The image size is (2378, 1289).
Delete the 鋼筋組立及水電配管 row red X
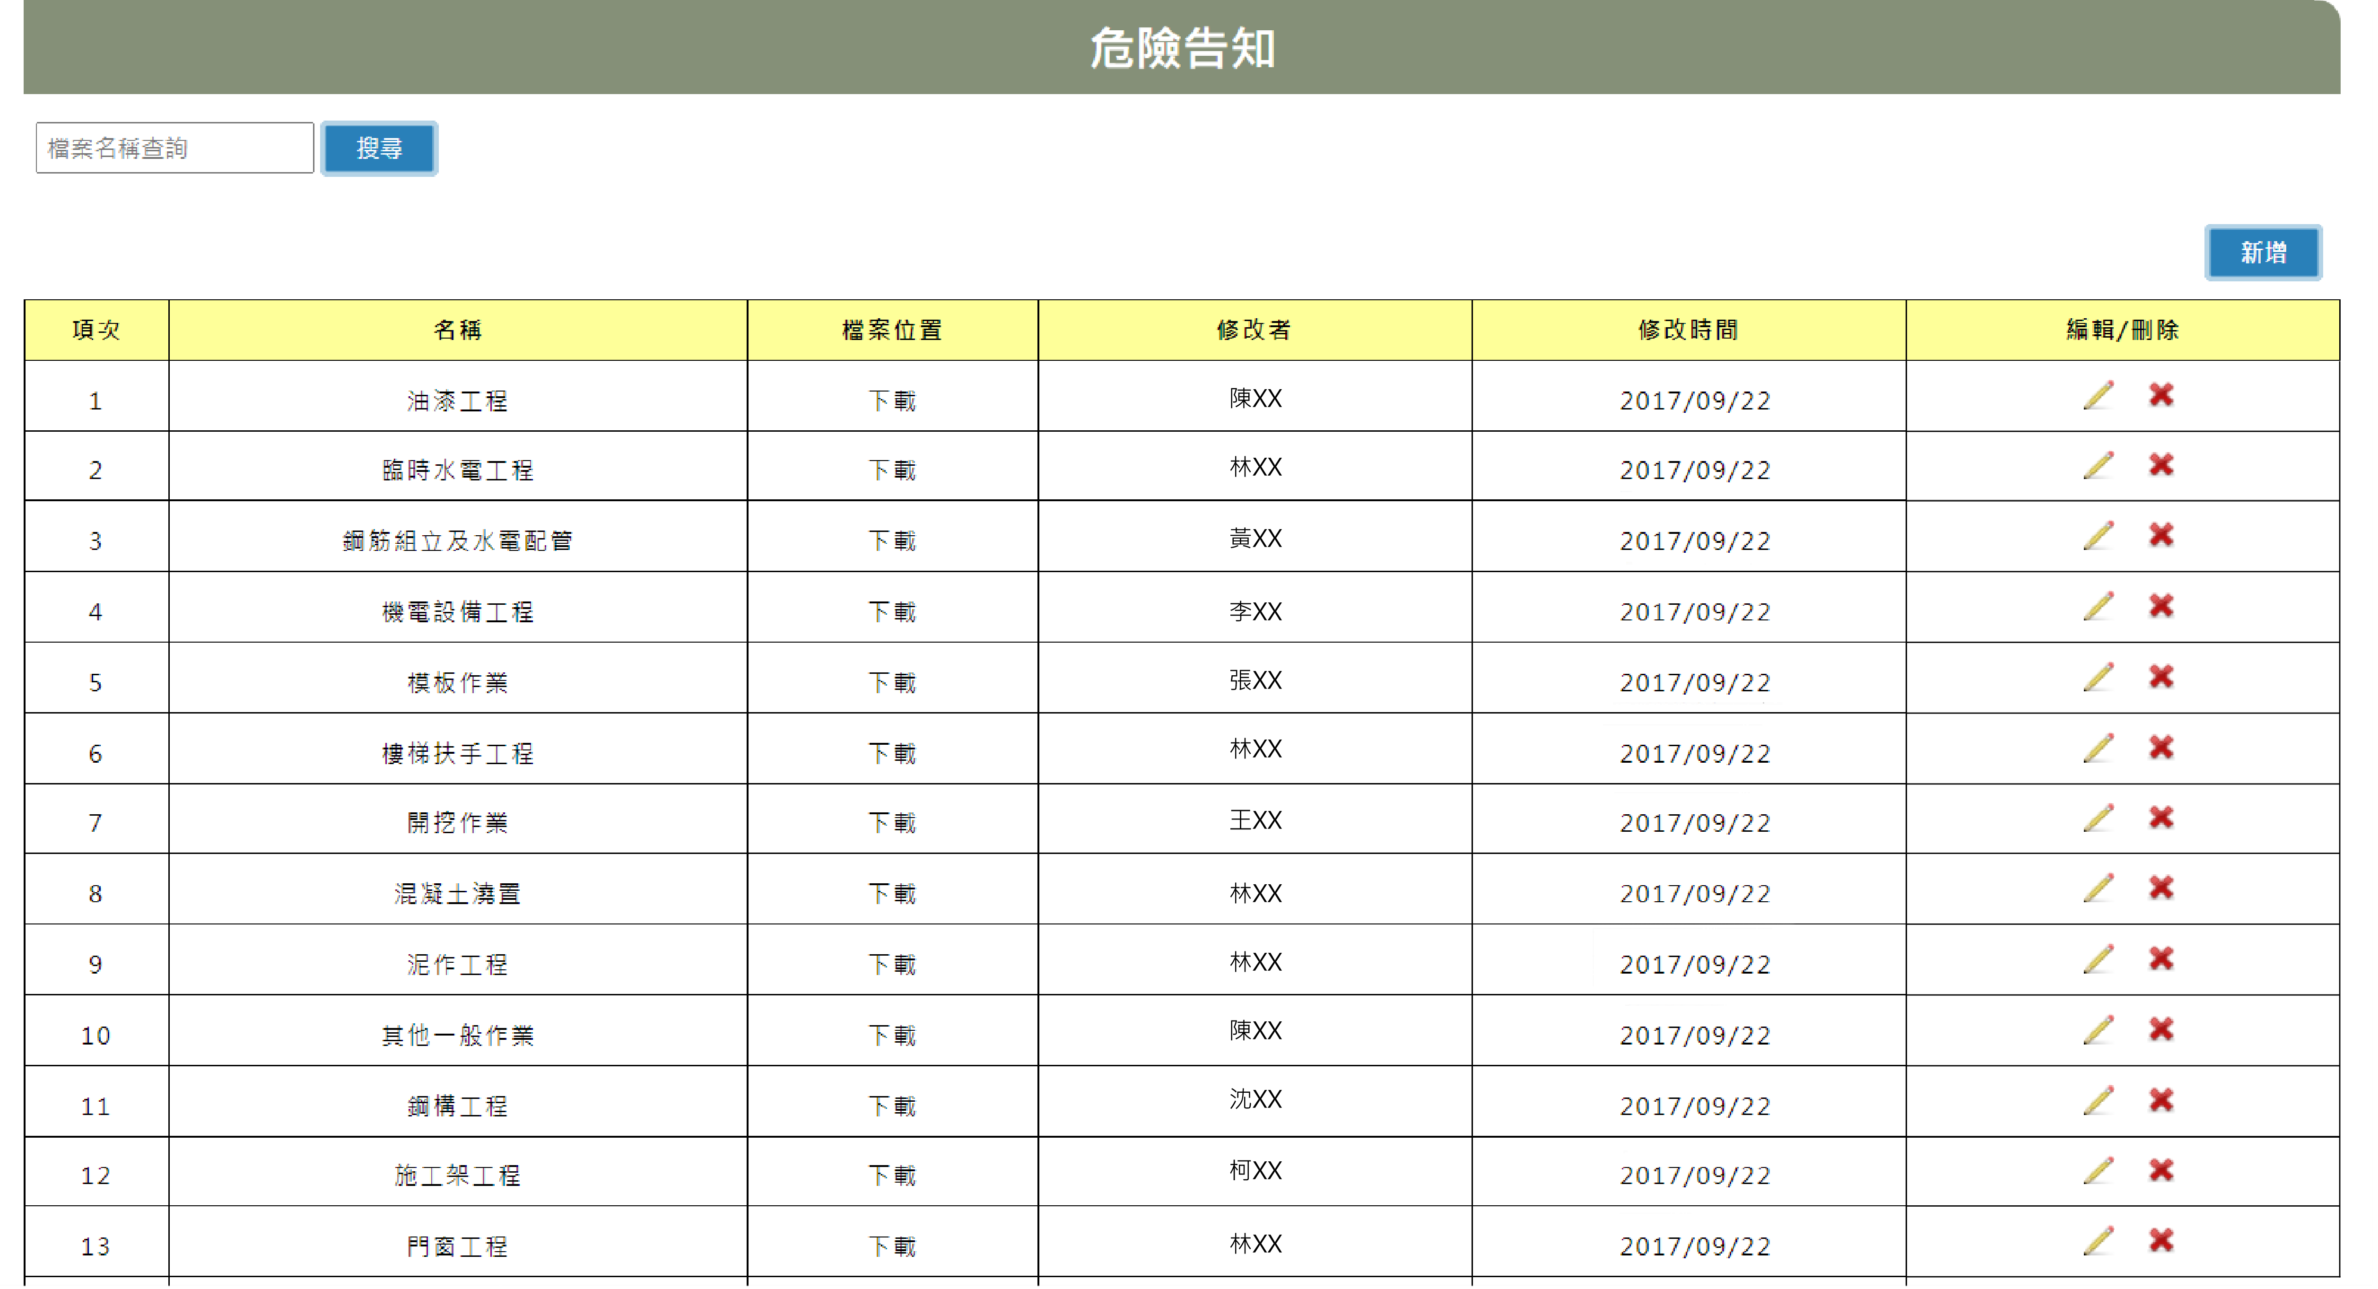(2160, 535)
